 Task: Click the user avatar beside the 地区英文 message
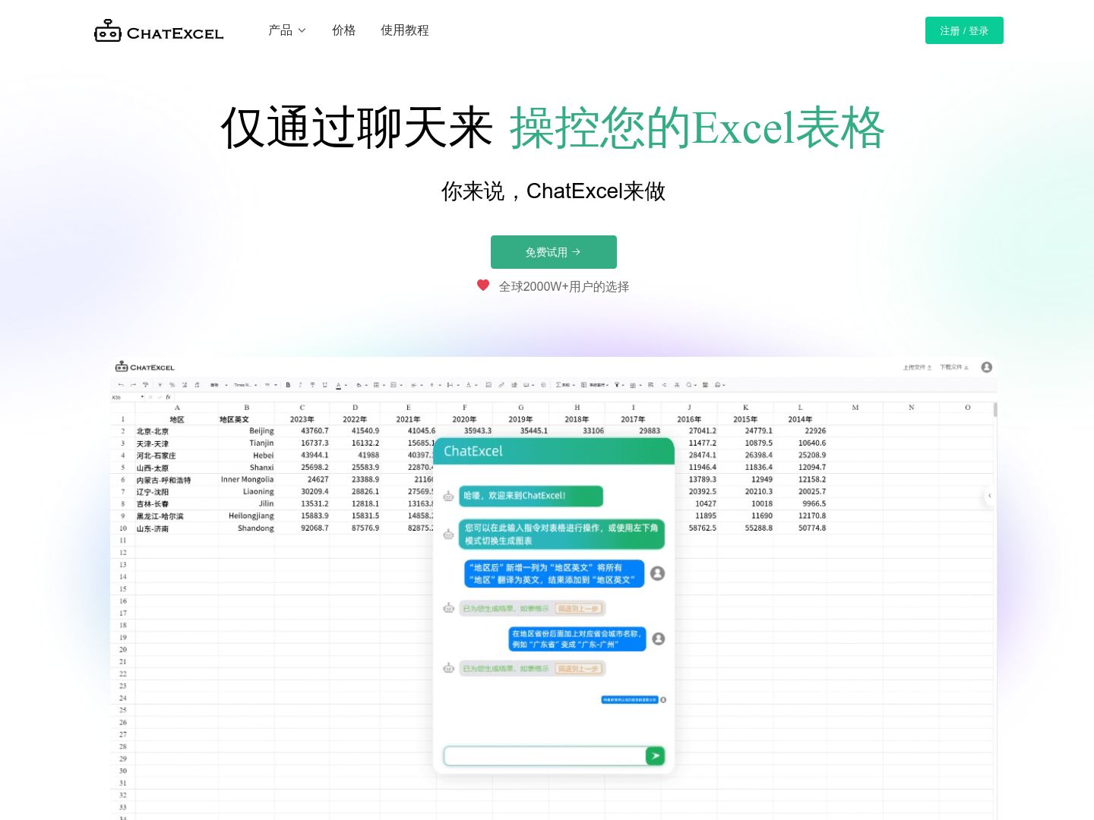point(658,573)
